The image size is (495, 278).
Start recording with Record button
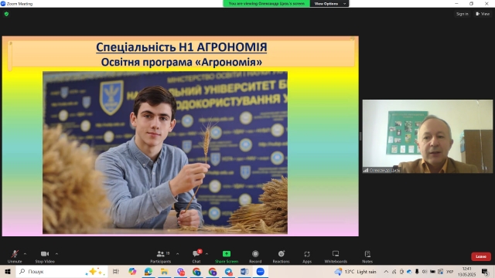tap(255, 256)
